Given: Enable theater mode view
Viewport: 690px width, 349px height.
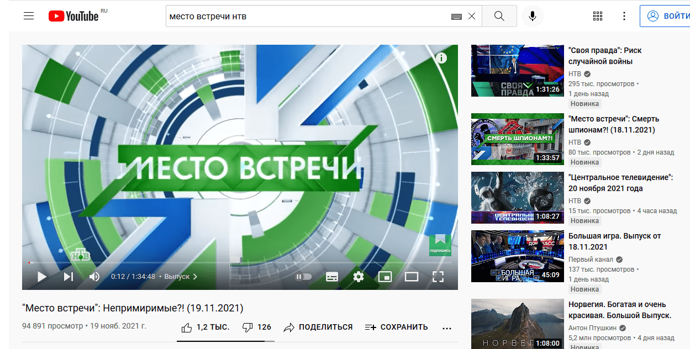Looking at the screenshot, I should 412,277.
